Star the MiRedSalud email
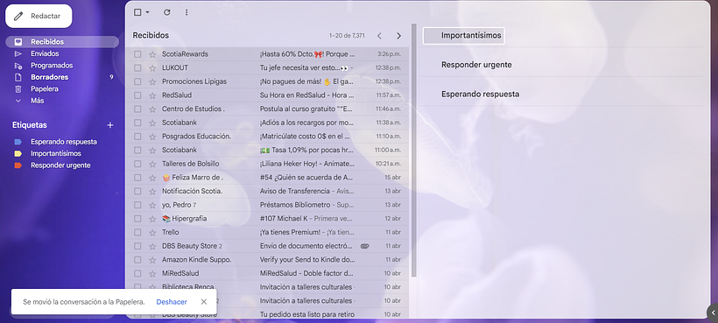This screenshot has width=718, height=323. coord(152,274)
